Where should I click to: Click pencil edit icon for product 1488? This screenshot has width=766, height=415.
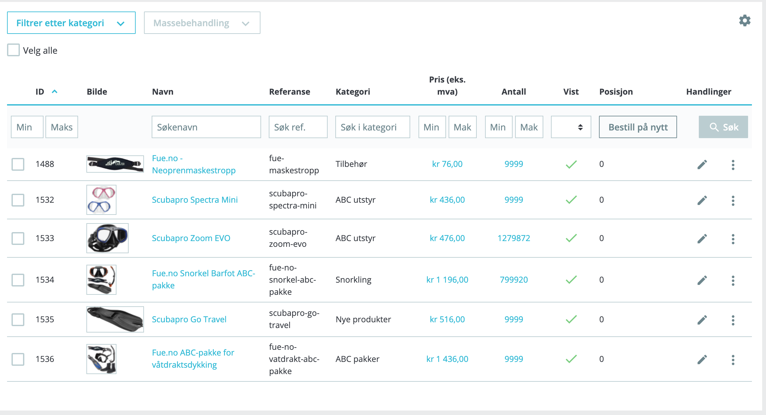702,165
